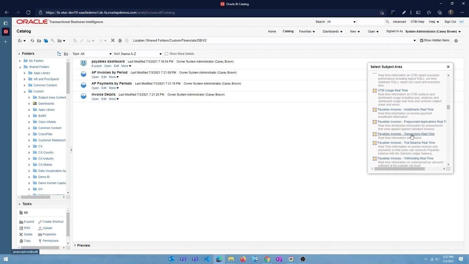Open the Search scope All dropdown

coord(341,22)
